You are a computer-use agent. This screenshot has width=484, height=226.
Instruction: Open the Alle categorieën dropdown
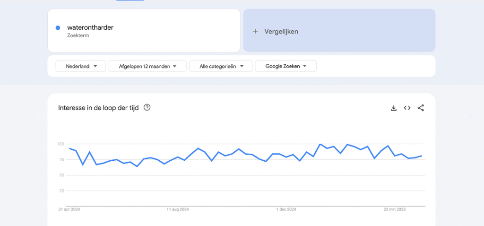coord(220,66)
